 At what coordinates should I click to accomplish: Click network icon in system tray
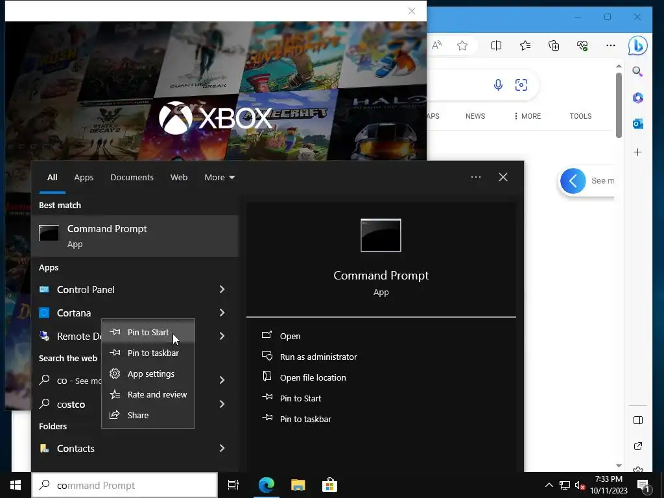[x=565, y=485]
